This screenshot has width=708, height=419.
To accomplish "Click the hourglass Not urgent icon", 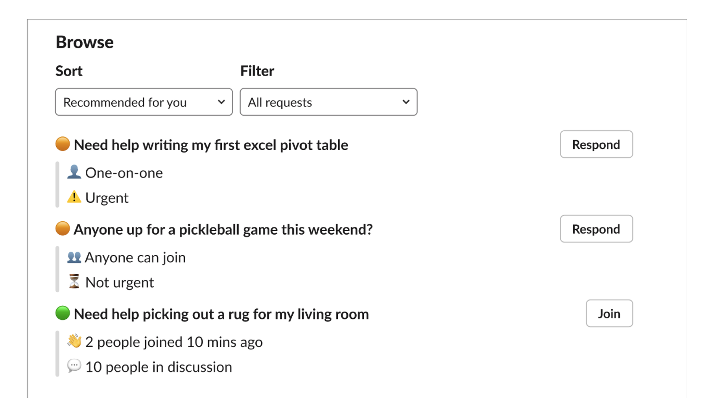I will pos(74,281).
